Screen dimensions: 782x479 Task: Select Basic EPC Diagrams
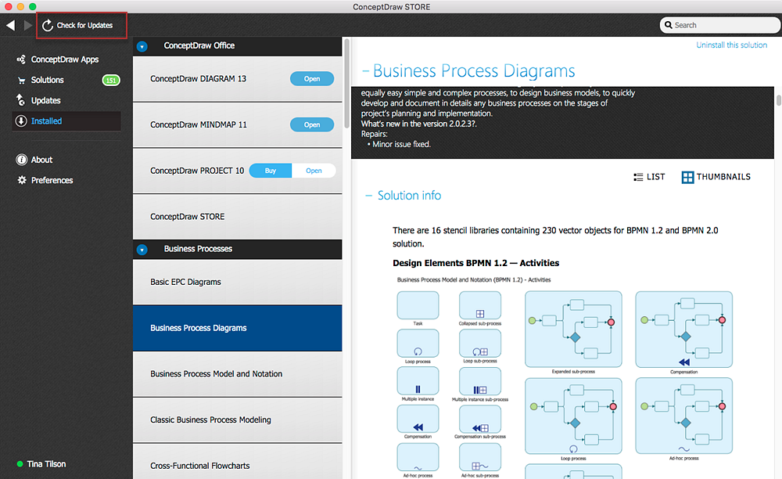(238, 282)
